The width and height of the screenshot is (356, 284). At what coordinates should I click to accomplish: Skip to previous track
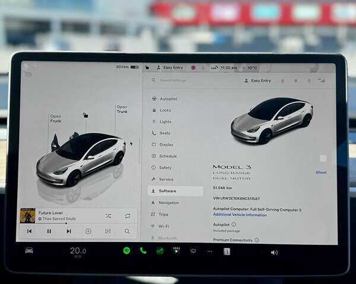30,231
